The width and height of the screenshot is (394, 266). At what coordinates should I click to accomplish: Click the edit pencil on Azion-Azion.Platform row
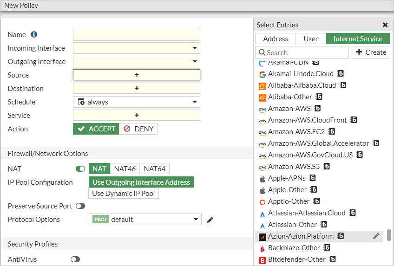pos(376,236)
